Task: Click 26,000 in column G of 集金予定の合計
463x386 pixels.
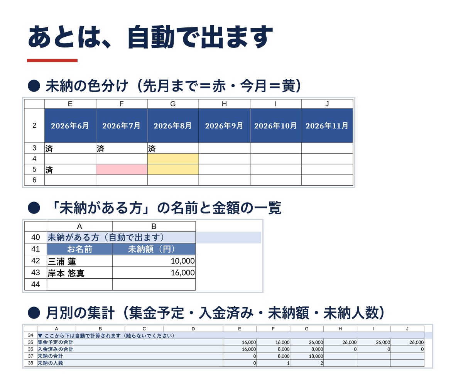Action: pyautogui.click(x=307, y=342)
